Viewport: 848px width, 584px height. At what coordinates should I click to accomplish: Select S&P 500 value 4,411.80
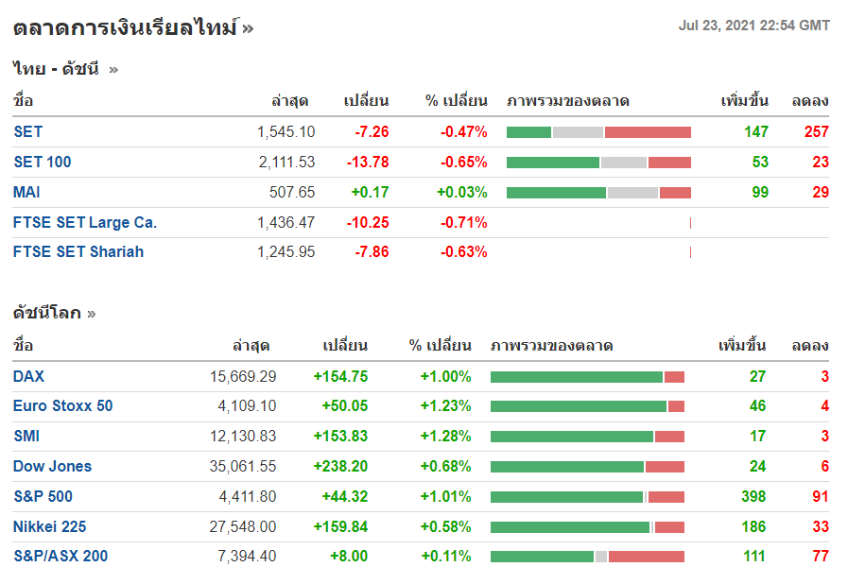pos(248,496)
